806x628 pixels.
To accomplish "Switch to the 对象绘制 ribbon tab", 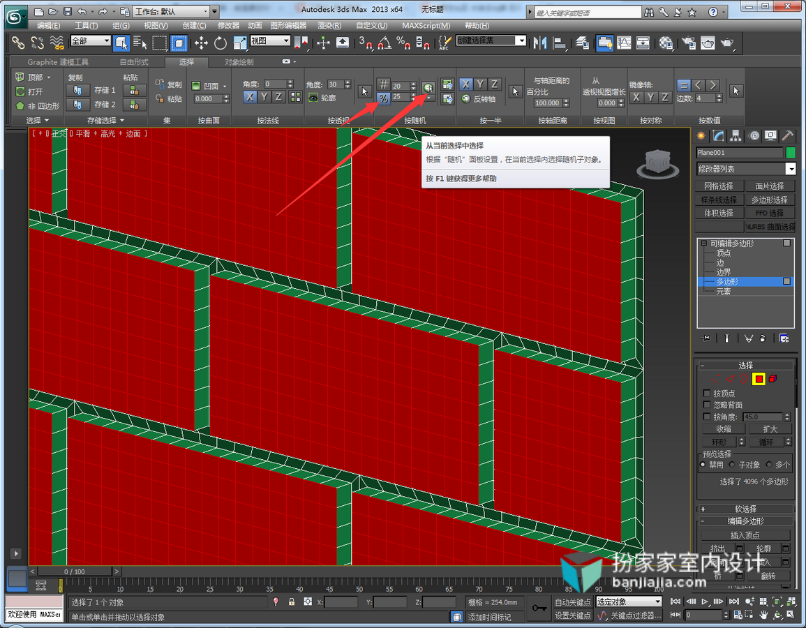I will (x=239, y=61).
